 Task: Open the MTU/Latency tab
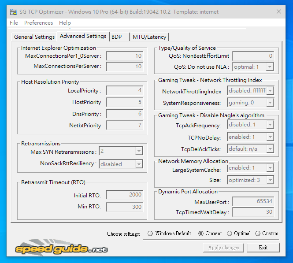point(149,37)
